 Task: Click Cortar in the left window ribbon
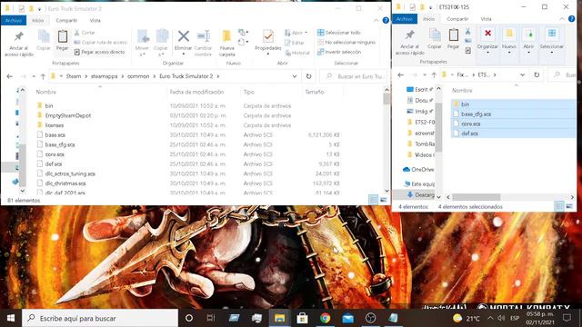[x=85, y=33]
